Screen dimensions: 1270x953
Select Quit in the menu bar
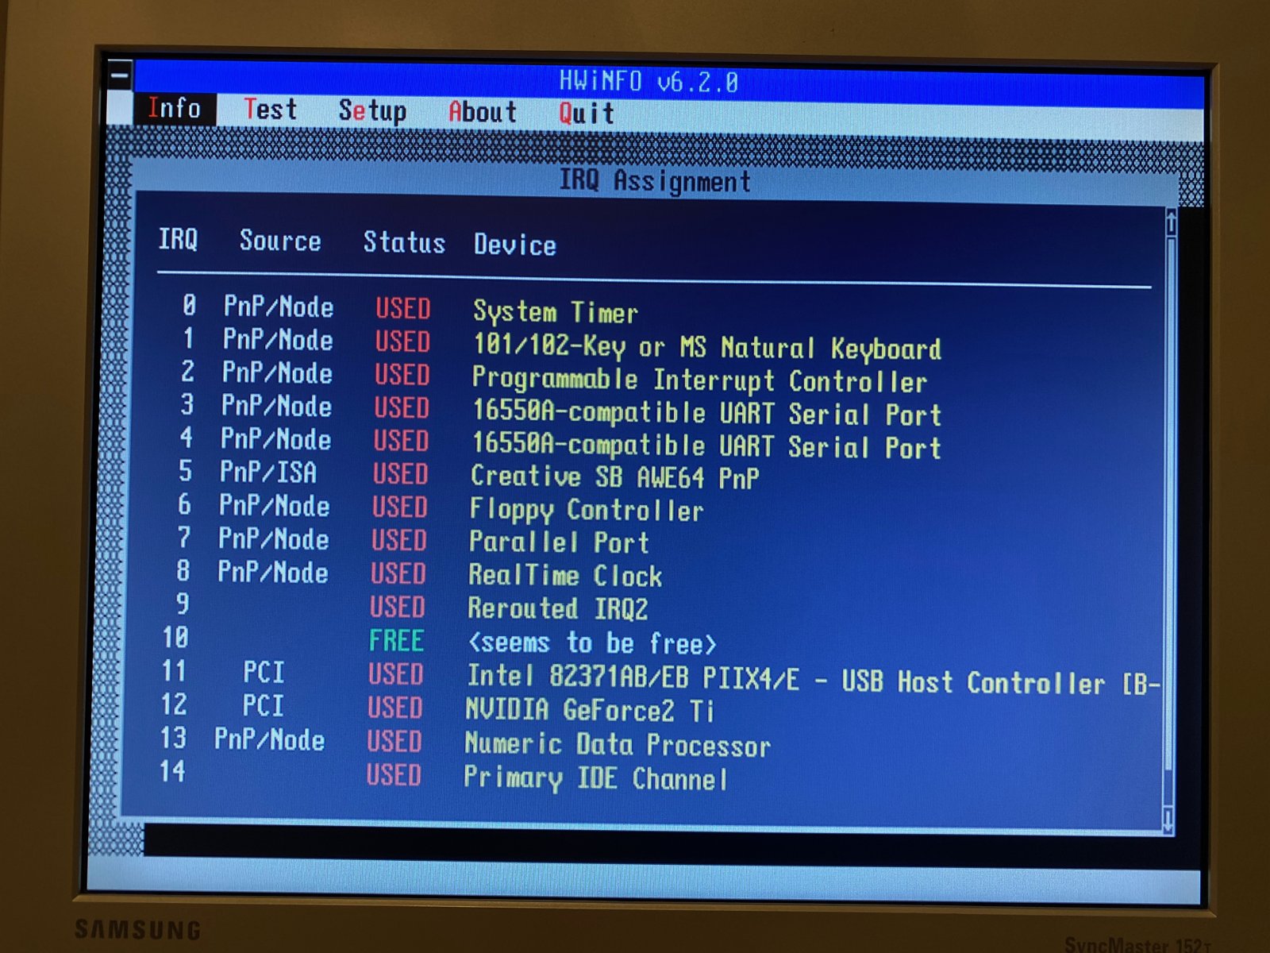(x=587, y=113)
